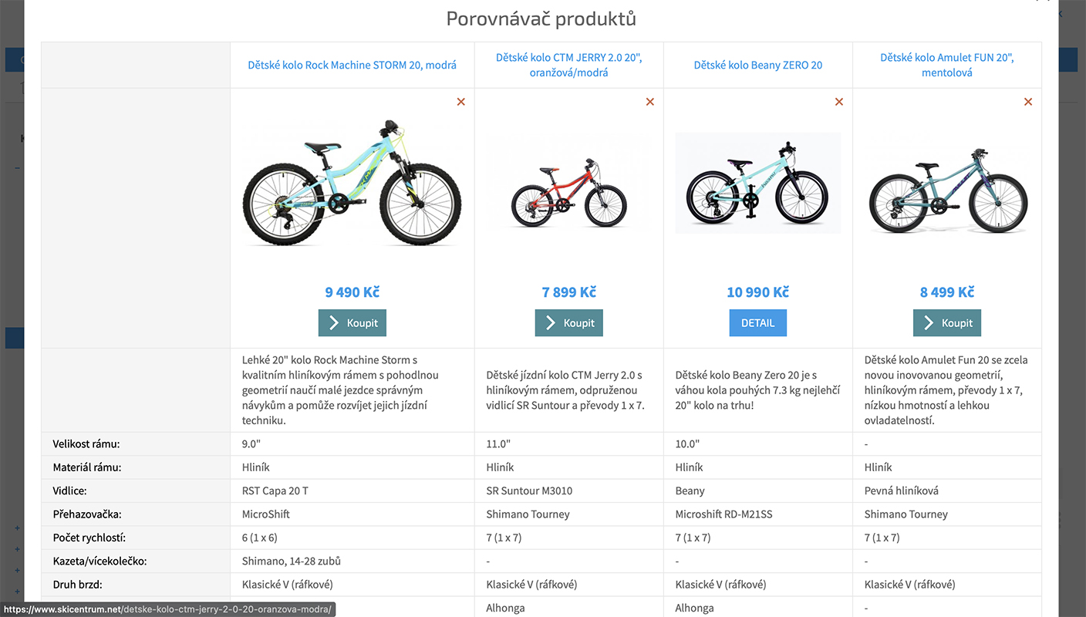This screenshot has height=617, width=1086.
Task: Select the 7 899 Kč price
Action: click(x=569, y=292)
